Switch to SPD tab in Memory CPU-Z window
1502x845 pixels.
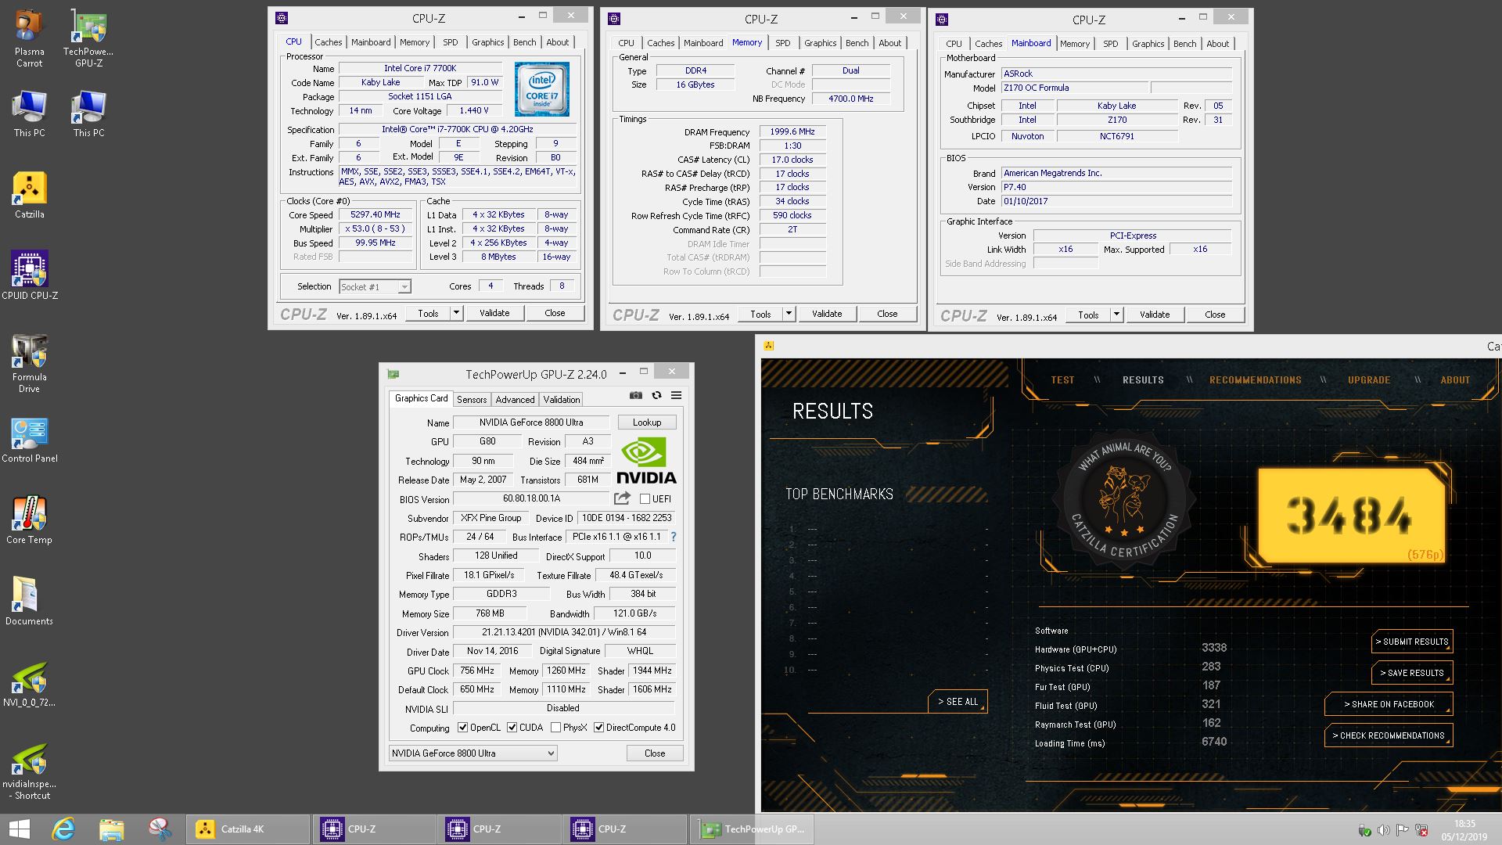tap(783, 43)
